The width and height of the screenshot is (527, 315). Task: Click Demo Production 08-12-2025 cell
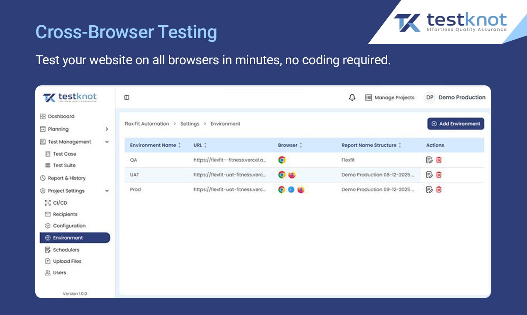click(x=378, y=175)
